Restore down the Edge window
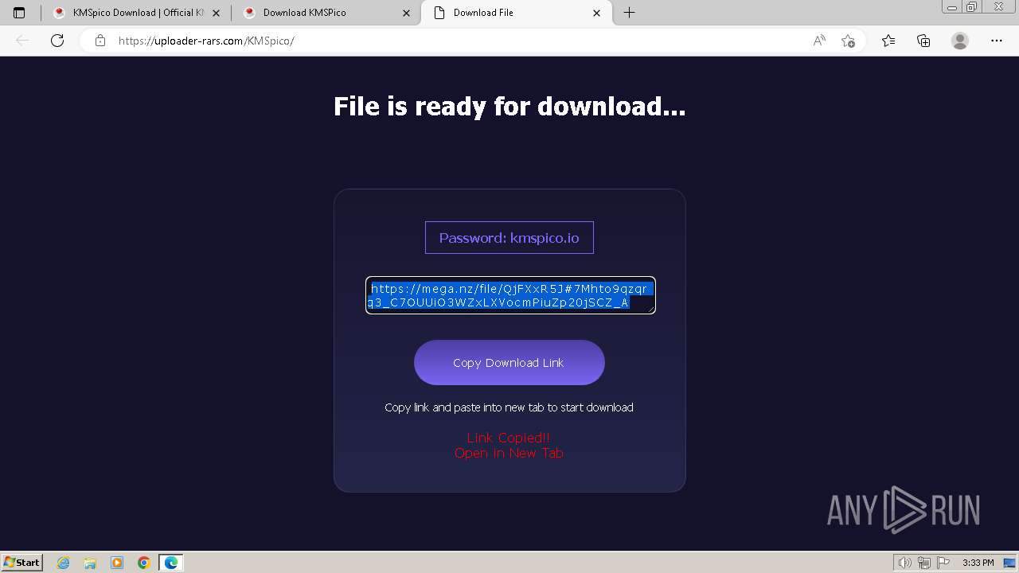 972,7
